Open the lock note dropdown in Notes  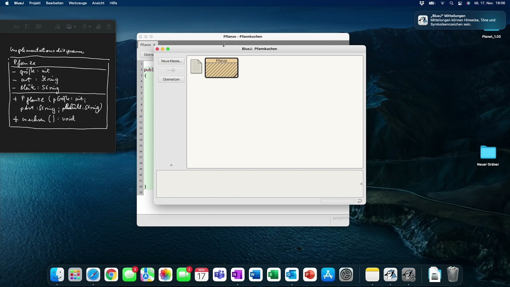click(x=86, y=27)
